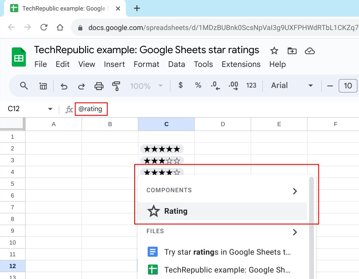Open the Format menu
Screen dimensions: 359x279
point(146,64)
